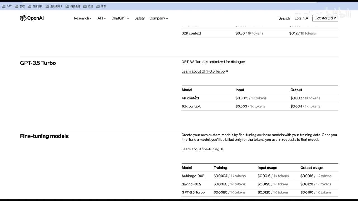Expand the Research dropdown menu
The width and height of the screenshot is (358, 201).
(x=83, y=18)
